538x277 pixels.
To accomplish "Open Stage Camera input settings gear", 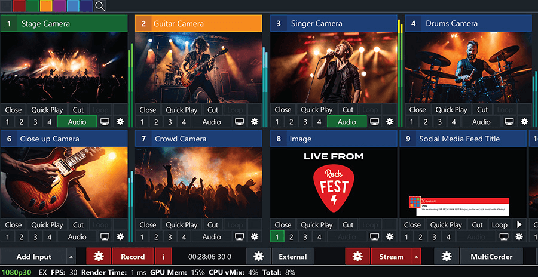I will [120, 122].
